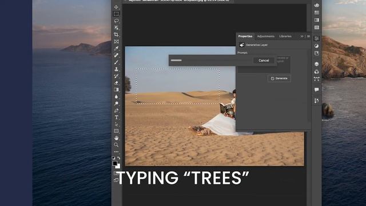The width and height of the screenshot is (366, 206).
Task: Click the document title tab
Action: 178,1
